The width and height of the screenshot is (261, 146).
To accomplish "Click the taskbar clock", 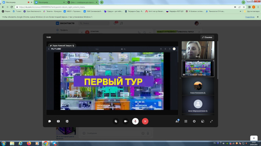I will pos(253,144).
